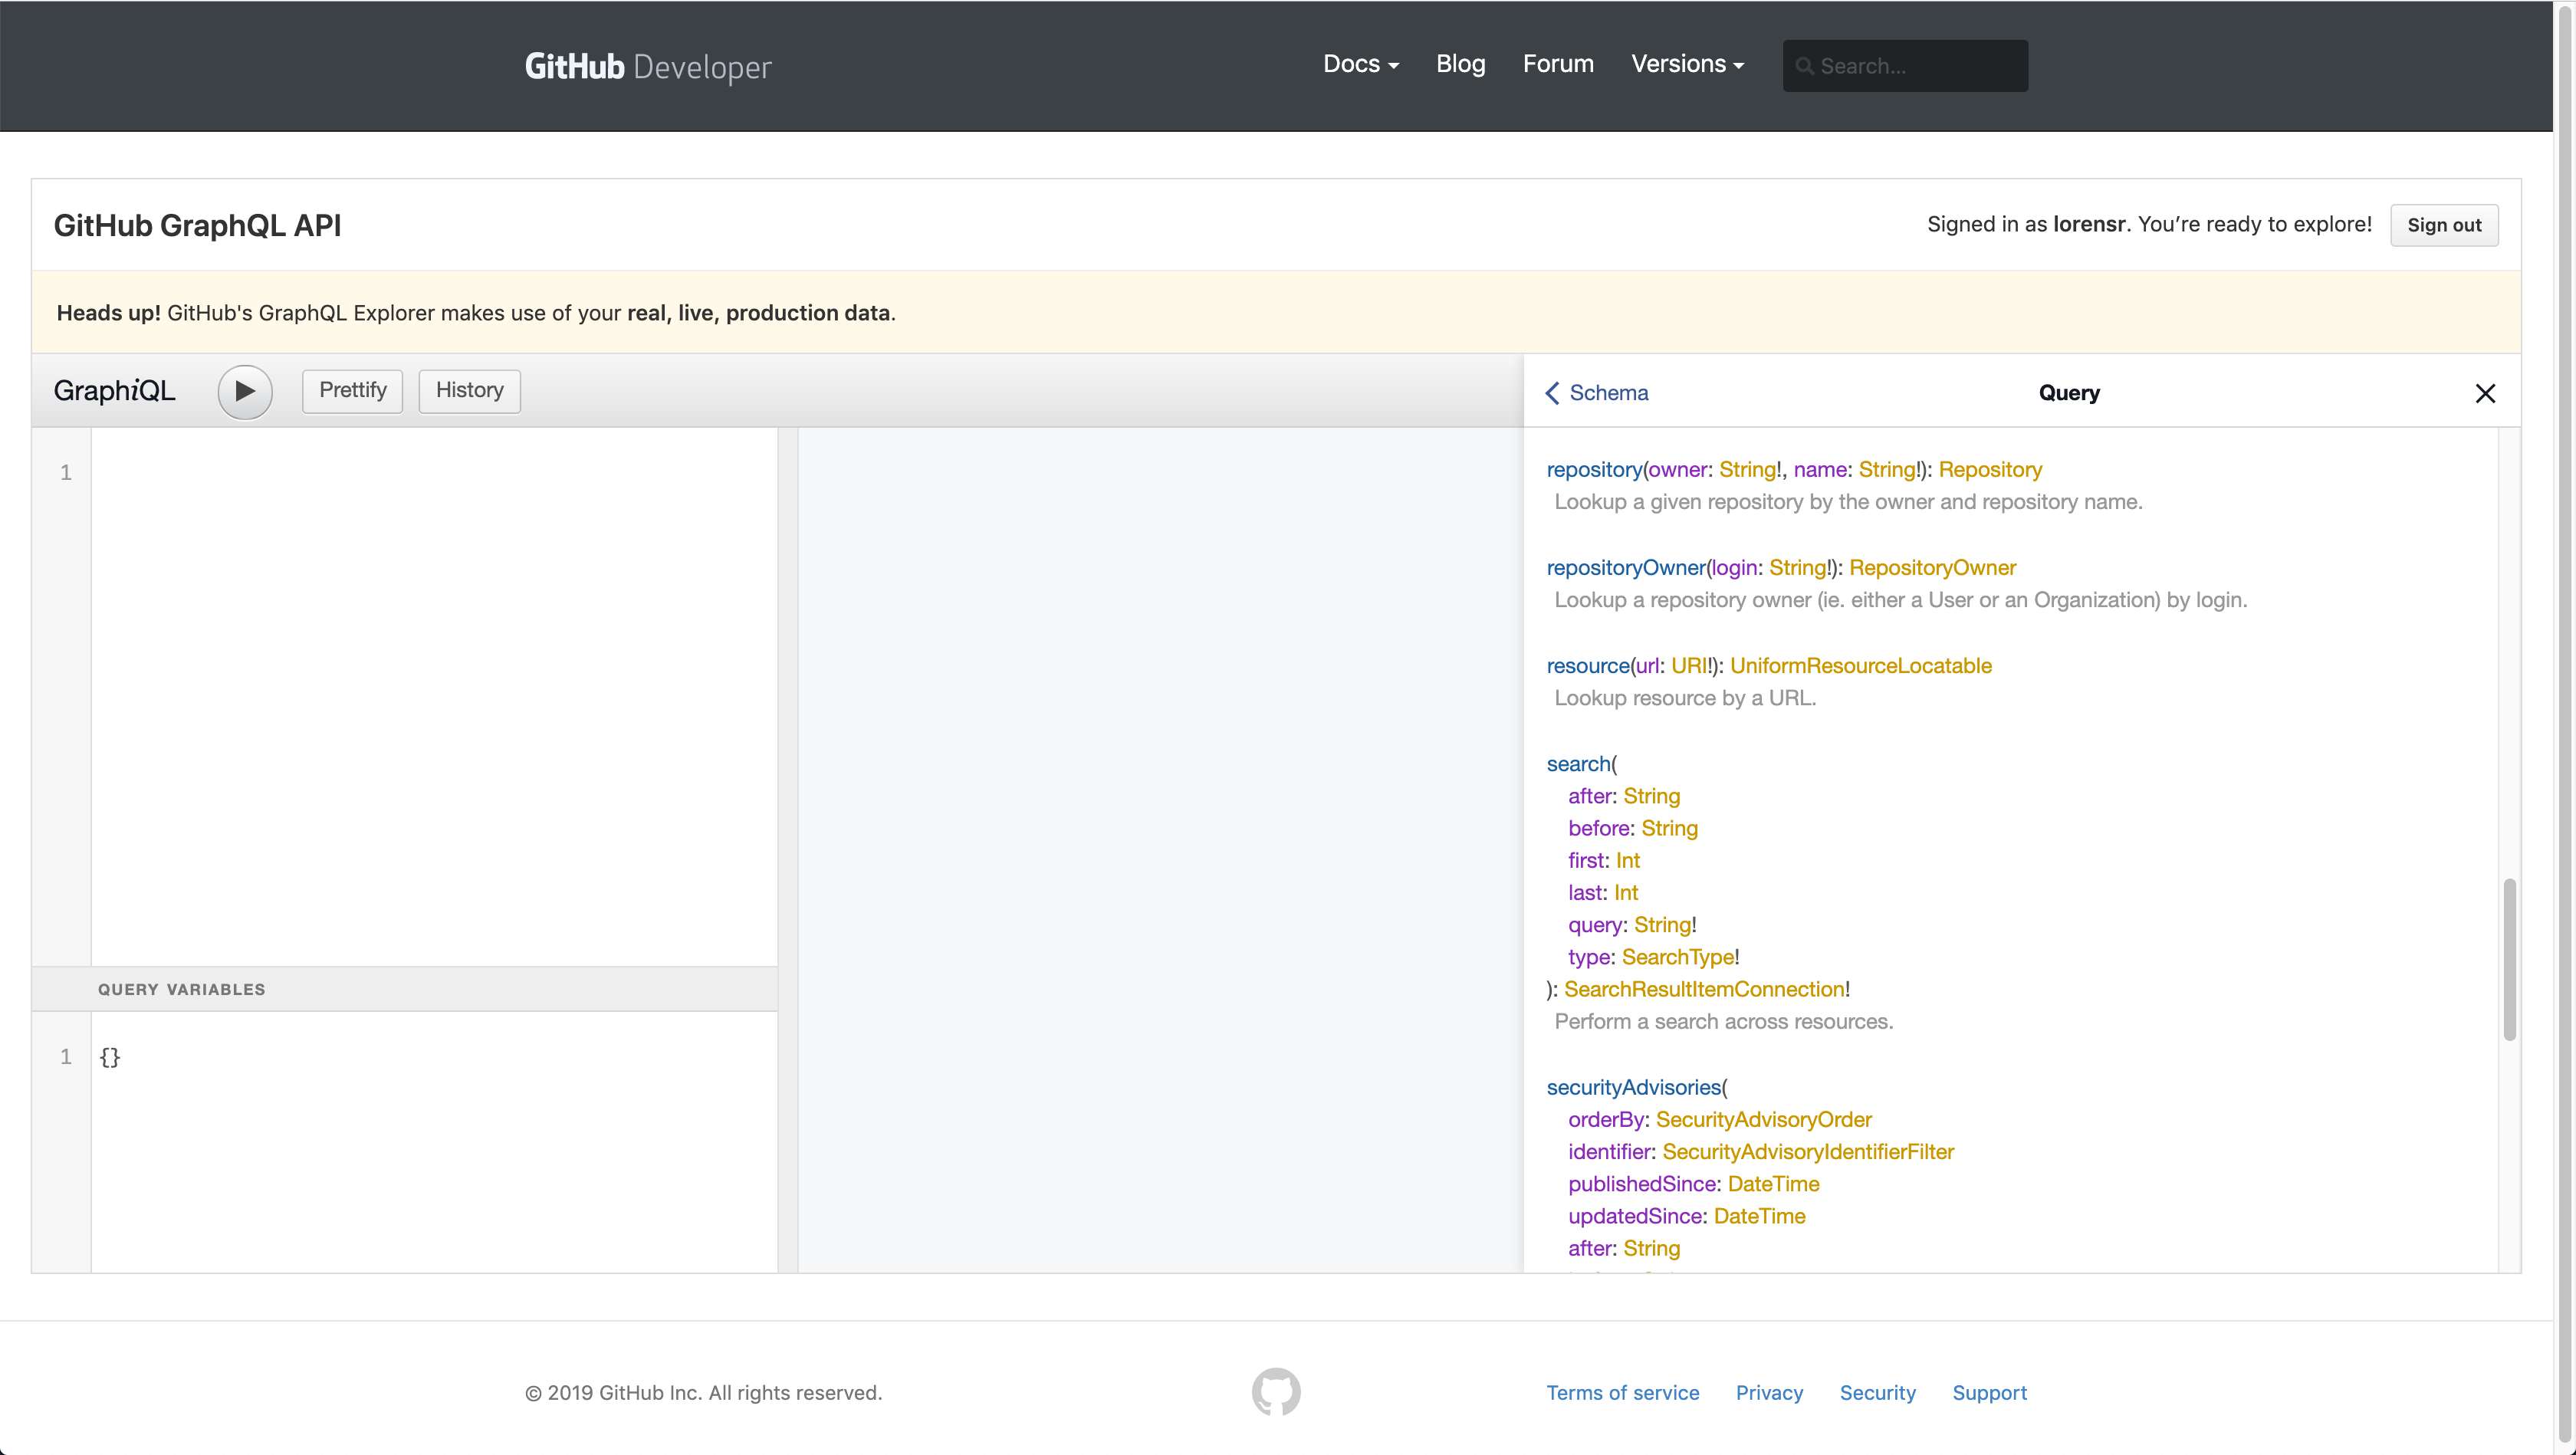
Task: Sign out of the explorer
Action: coord(2444,225)
